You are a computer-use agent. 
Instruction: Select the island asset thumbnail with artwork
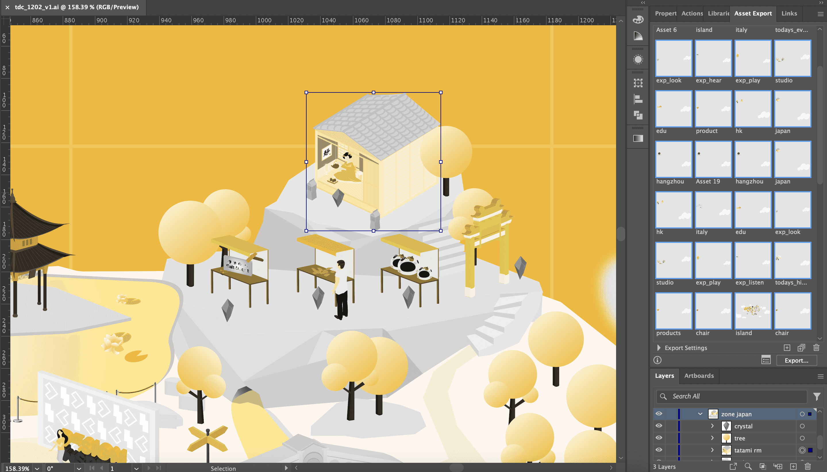coord(753,311)
